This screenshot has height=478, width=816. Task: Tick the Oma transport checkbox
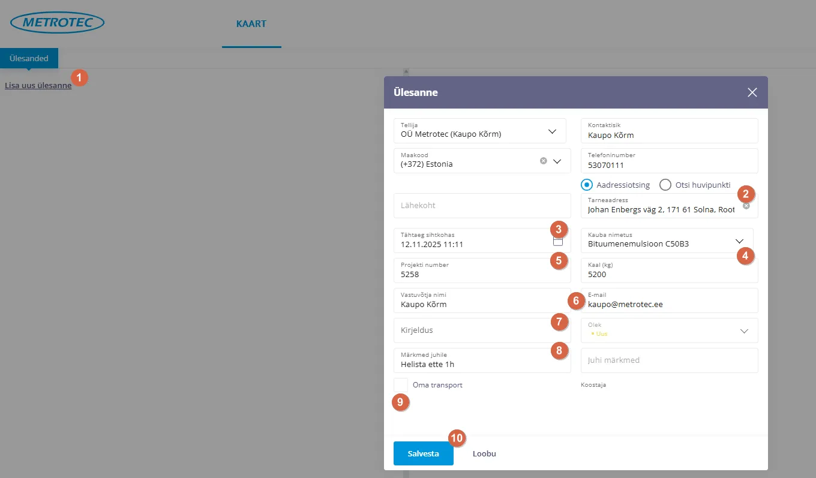(401, 385)
